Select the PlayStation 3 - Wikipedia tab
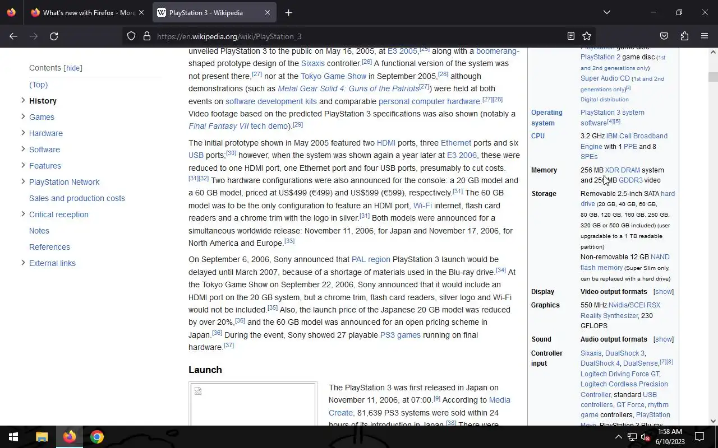The height and width of the screenshot is (448, 718). pyautogui.click(x=214, y=12)
